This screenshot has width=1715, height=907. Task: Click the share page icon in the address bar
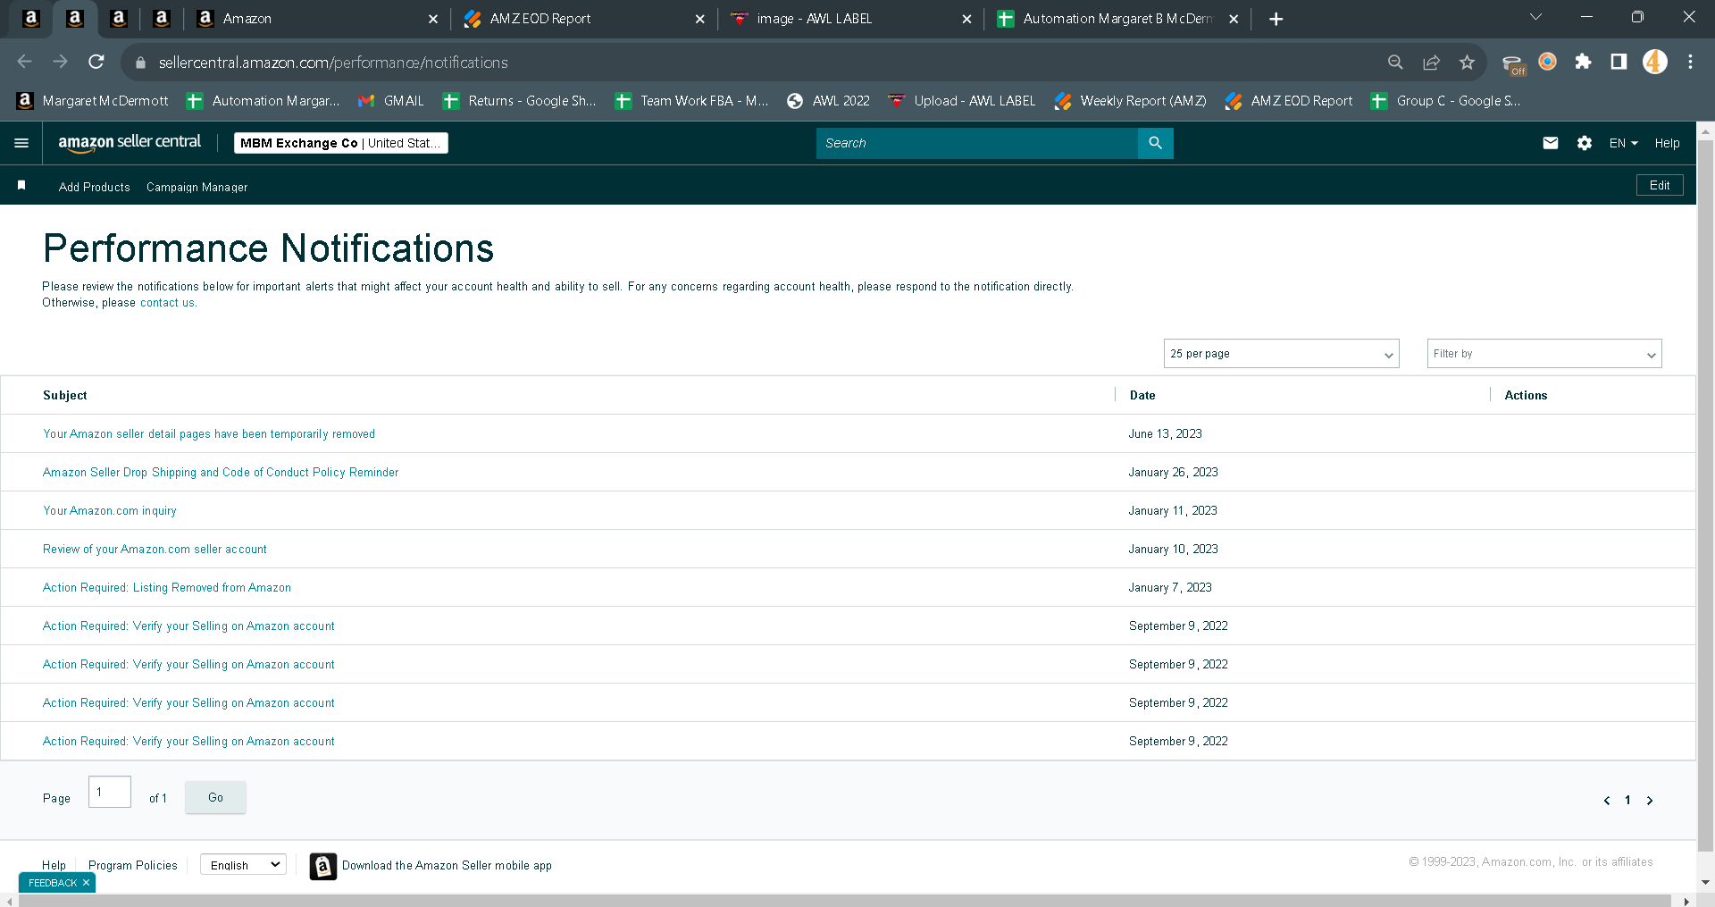click(1431, 62)
